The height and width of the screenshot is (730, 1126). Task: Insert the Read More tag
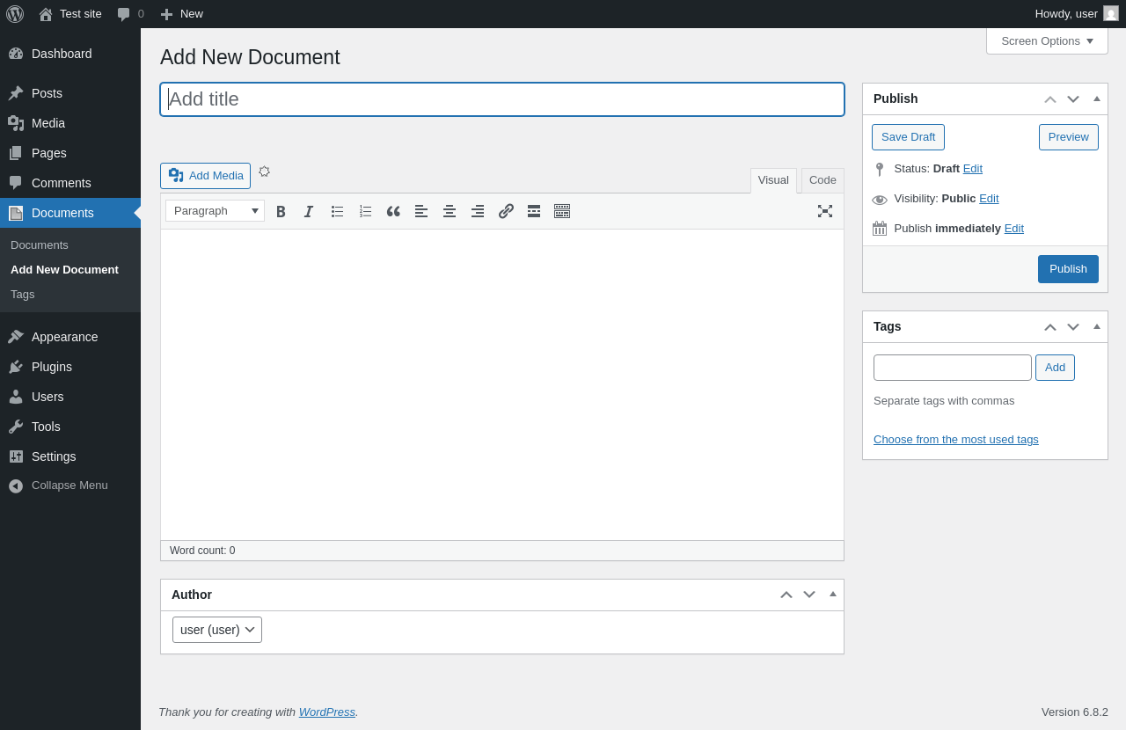[x=534, y=211]
